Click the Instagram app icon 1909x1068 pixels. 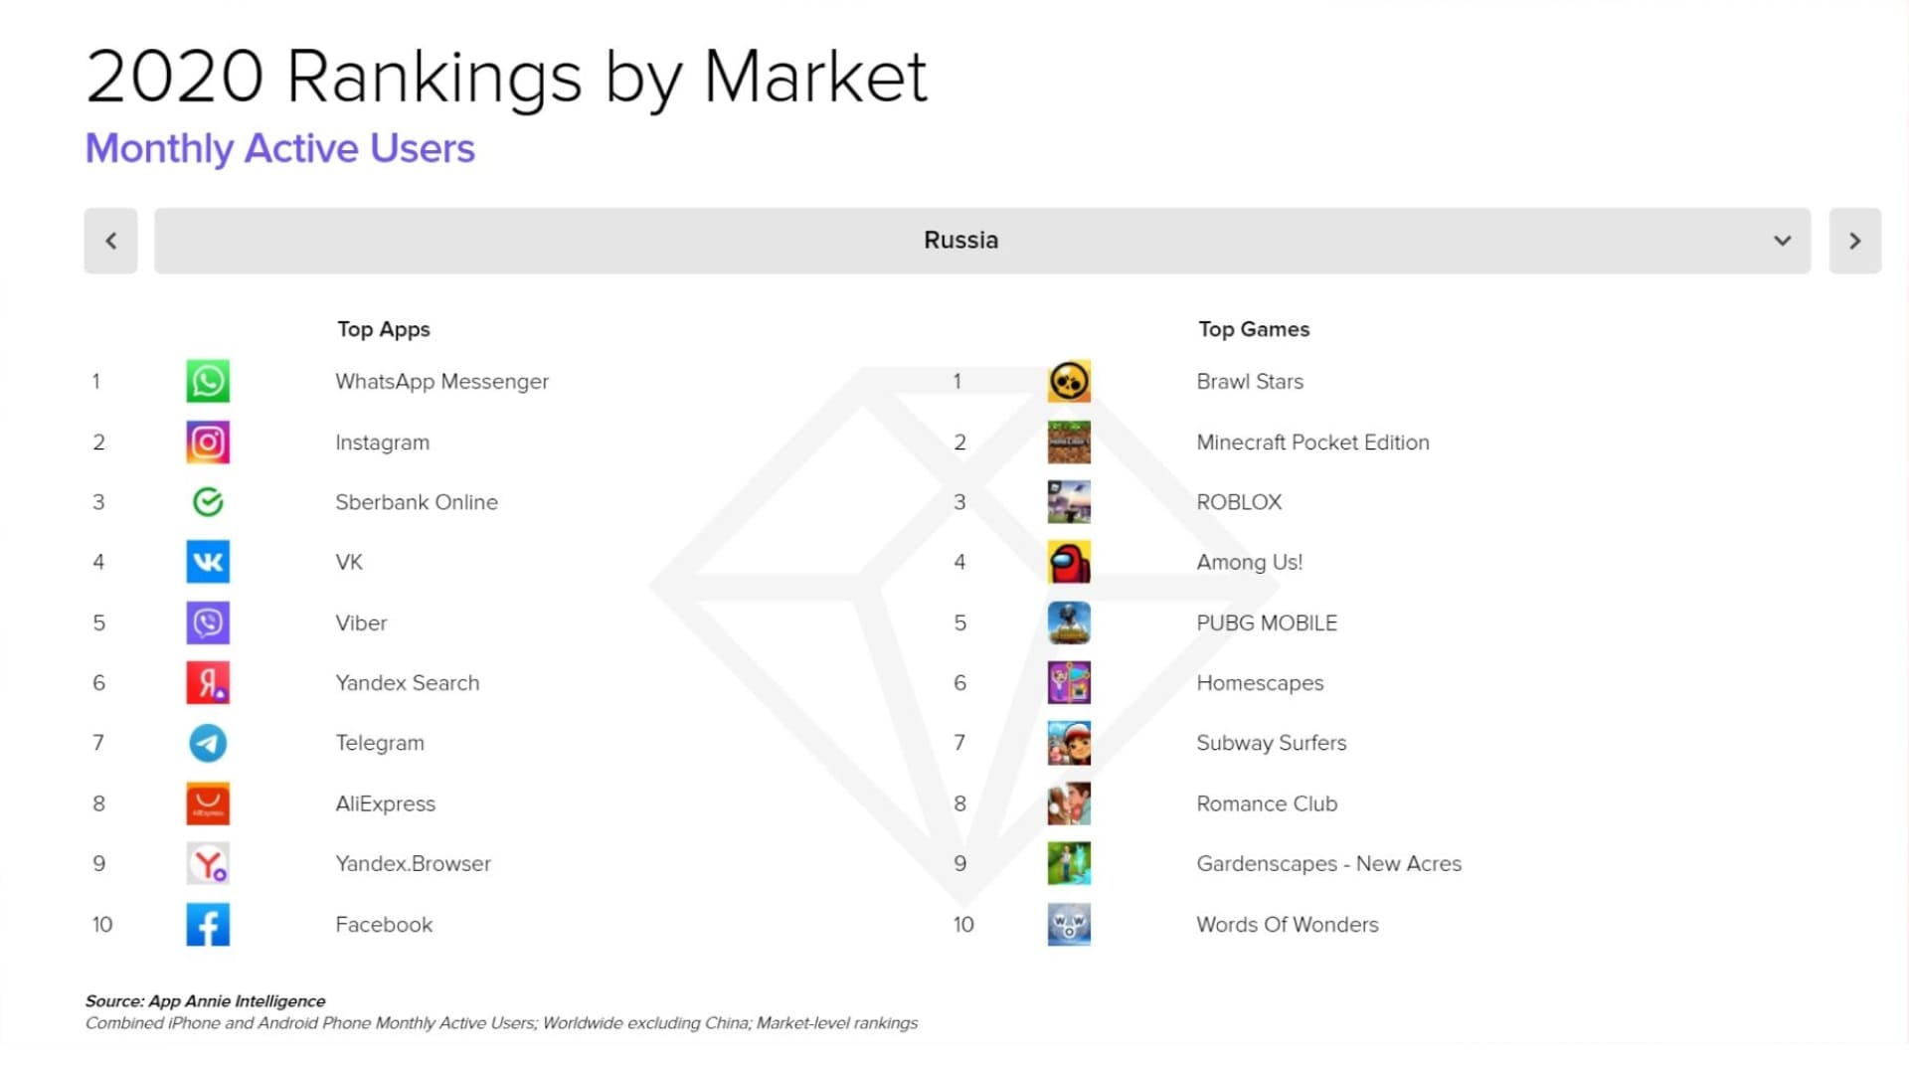pos(208,443)
